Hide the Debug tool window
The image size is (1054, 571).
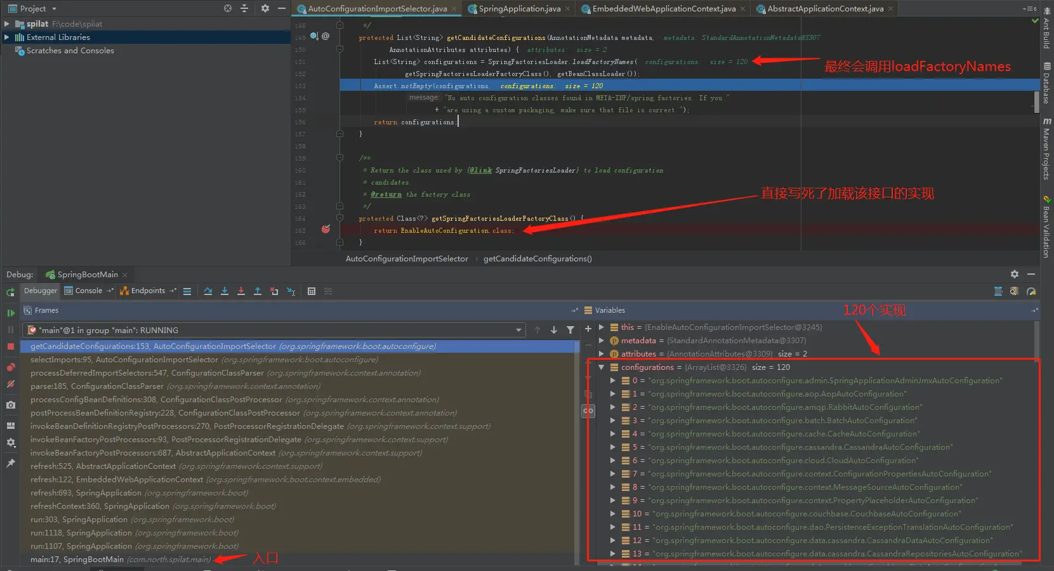click(x=1031, y=274)
